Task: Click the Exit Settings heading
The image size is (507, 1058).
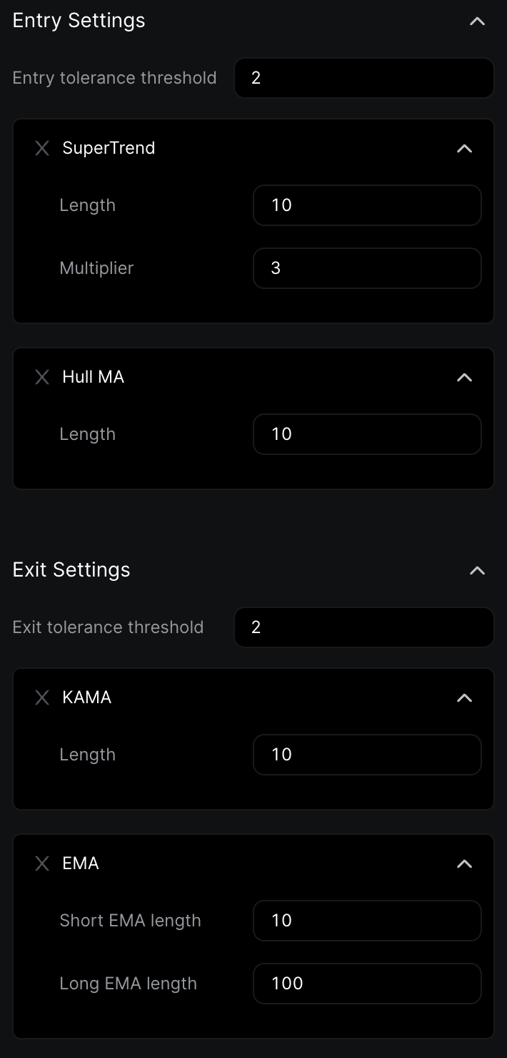Action: pyautogui.click(x=71, y=570)
